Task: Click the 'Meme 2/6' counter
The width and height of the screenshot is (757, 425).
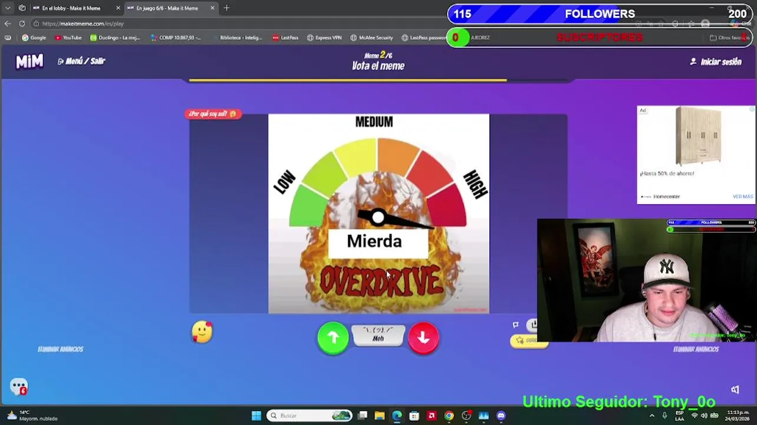Action: 378,55
